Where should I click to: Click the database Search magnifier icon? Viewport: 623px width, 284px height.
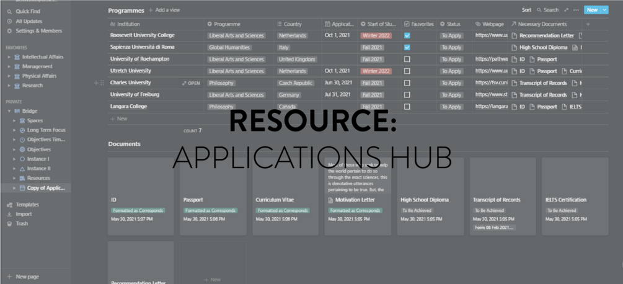click(539, 10)
